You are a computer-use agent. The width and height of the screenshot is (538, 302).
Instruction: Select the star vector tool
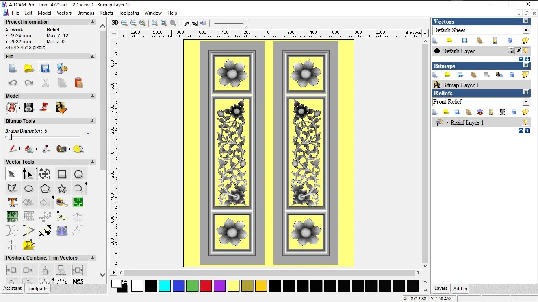coord(62,188)
